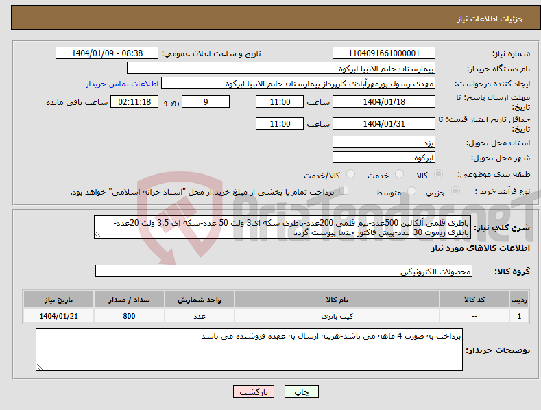
Task: Click the شماره نیاز field 1104091661000001
Action: pyautogui.click(x=384, y=53)
